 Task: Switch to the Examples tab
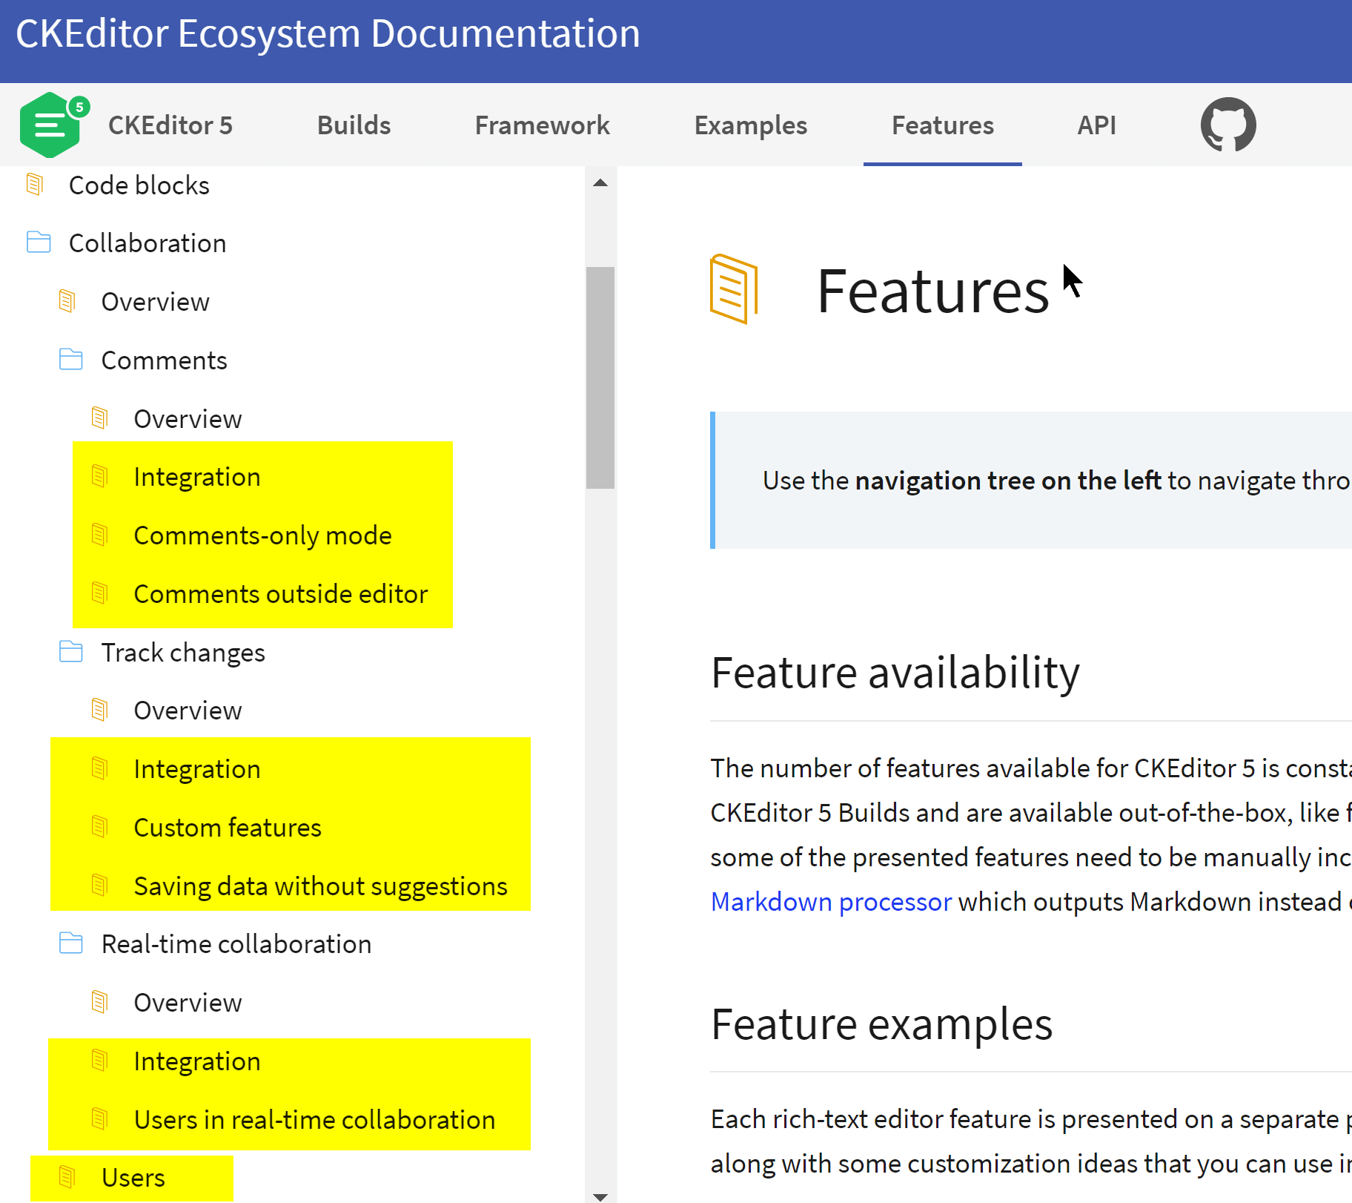[751, 125]
